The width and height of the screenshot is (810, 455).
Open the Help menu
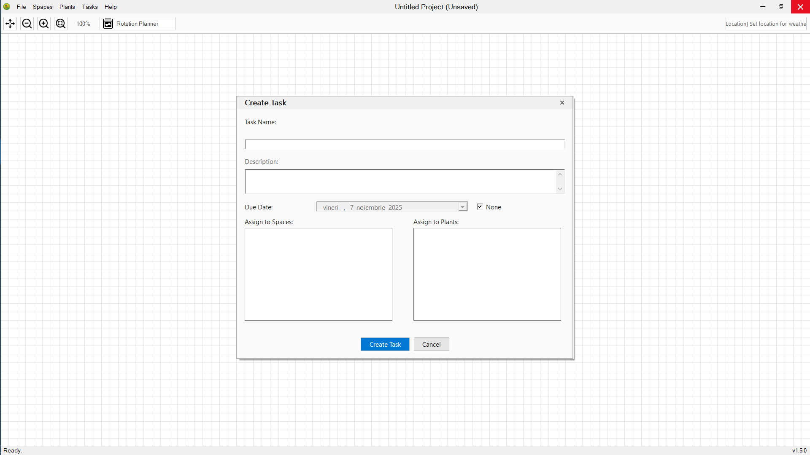click(110, 7)
